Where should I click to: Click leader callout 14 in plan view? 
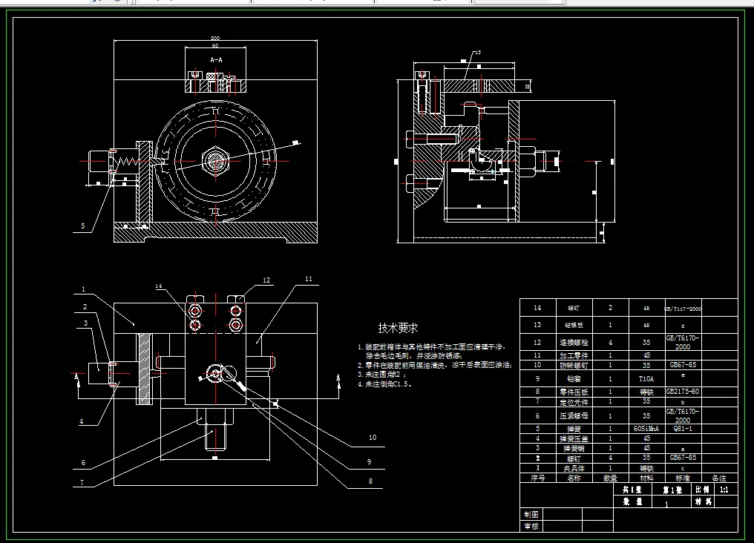159,286
